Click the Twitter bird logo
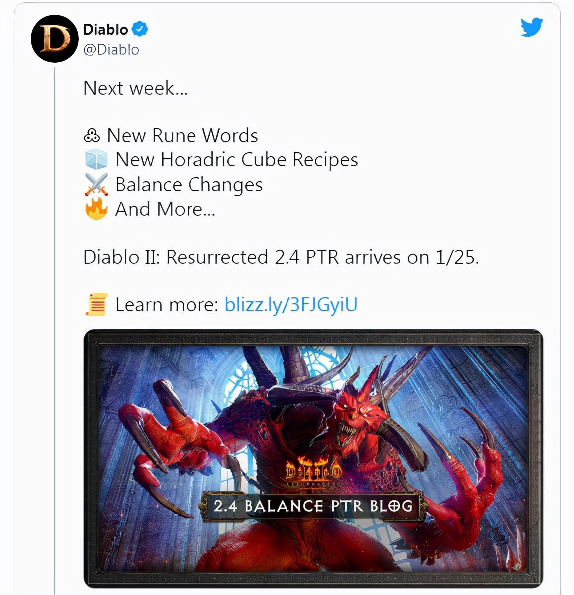Viewport: 574px width, 595px height. point(532,27)
